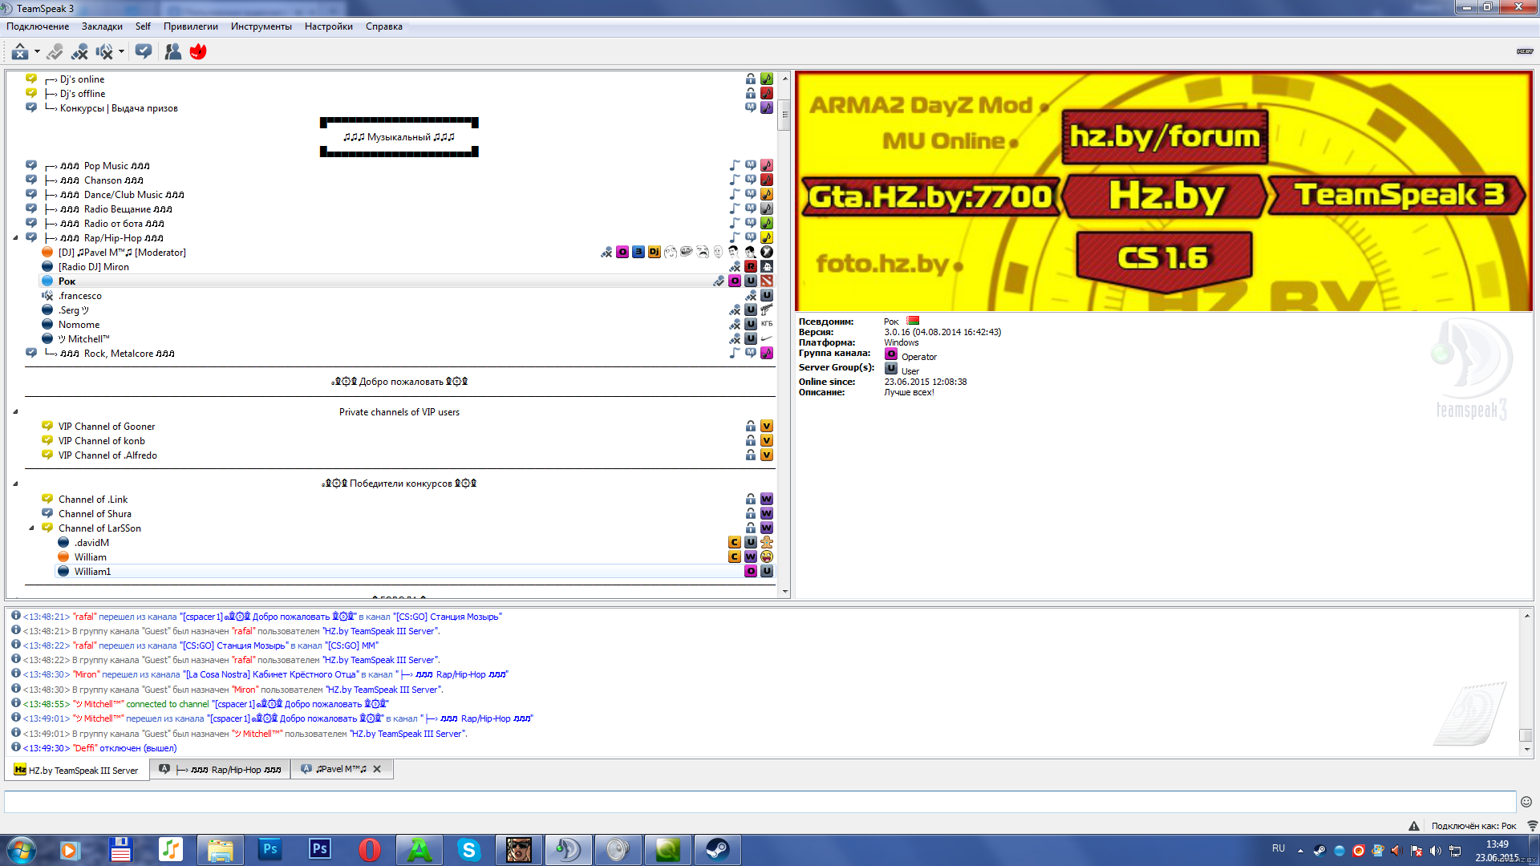The width and height of the screenshot is (1540, 866).
Task: Click the red flame toolbar icon
Action: tap(198, 52)
